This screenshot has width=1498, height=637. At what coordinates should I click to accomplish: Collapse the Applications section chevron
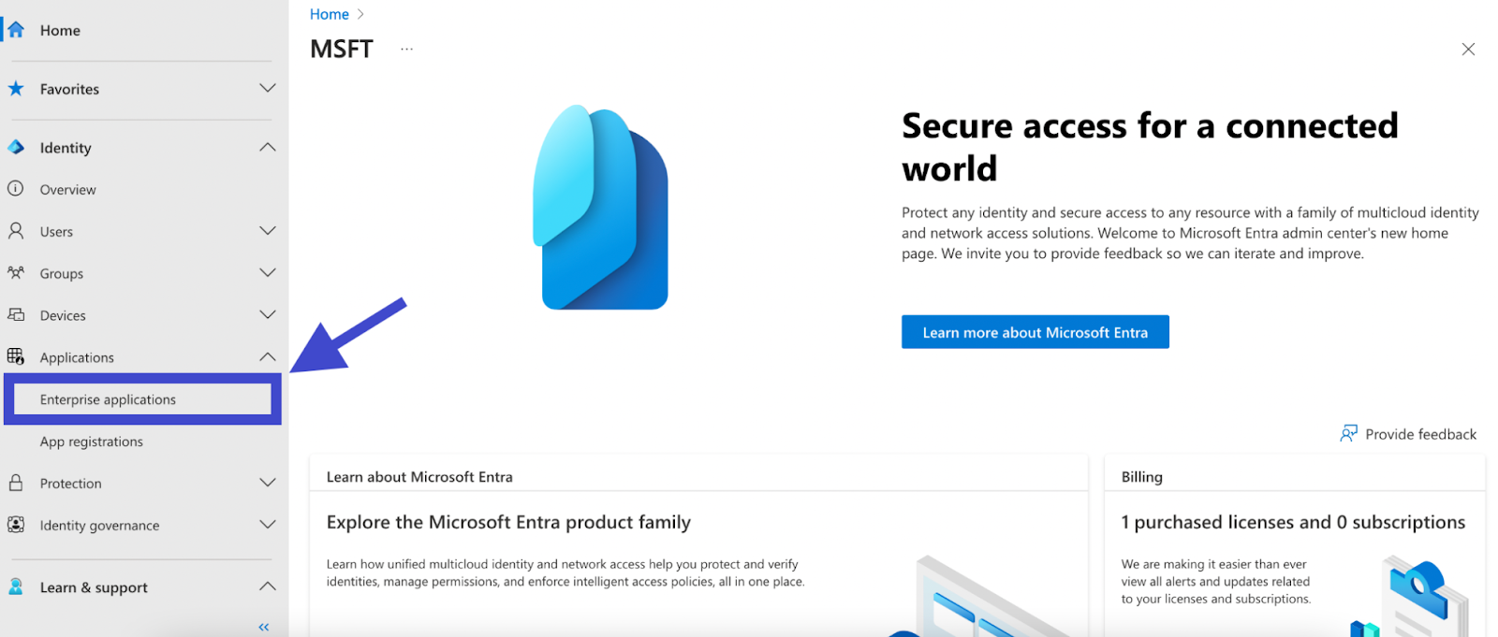click(x=268, y=357)
